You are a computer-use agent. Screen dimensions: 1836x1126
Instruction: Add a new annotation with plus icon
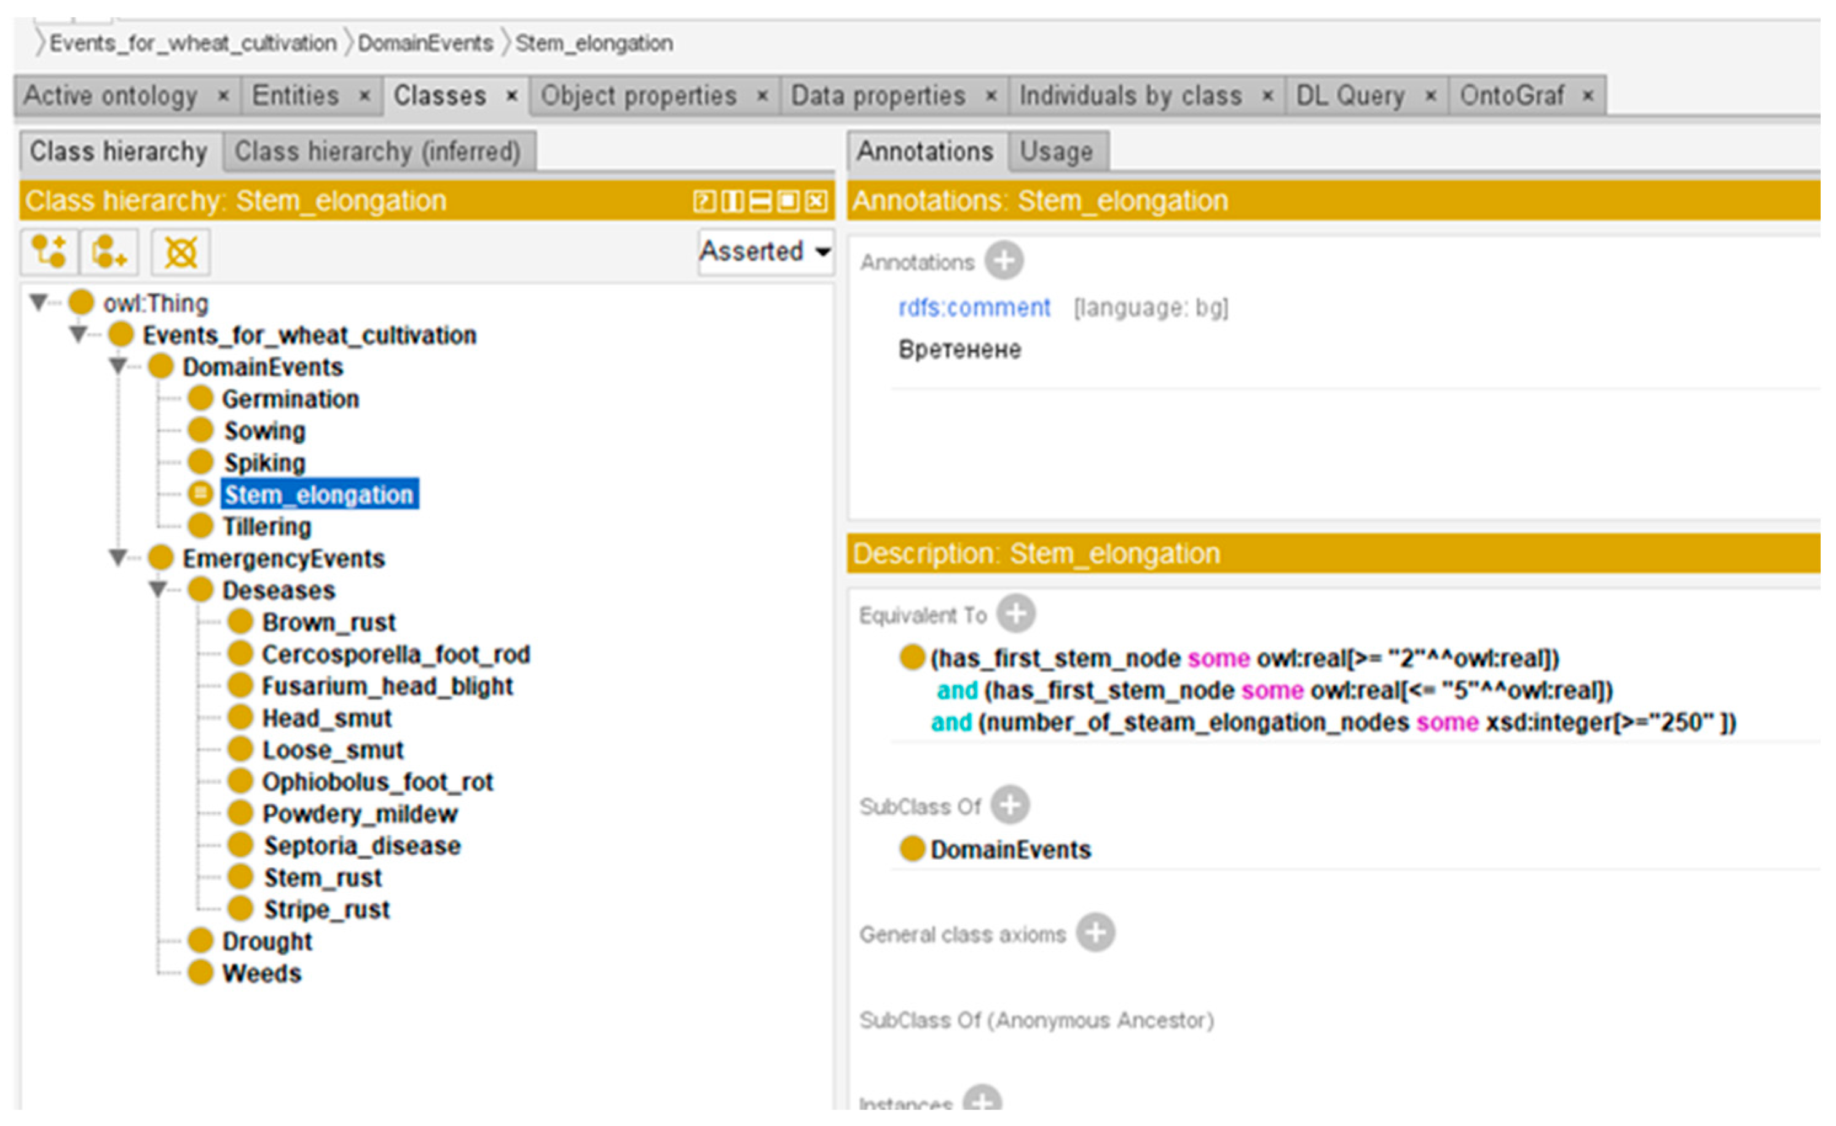click(x=1004, y=261)
